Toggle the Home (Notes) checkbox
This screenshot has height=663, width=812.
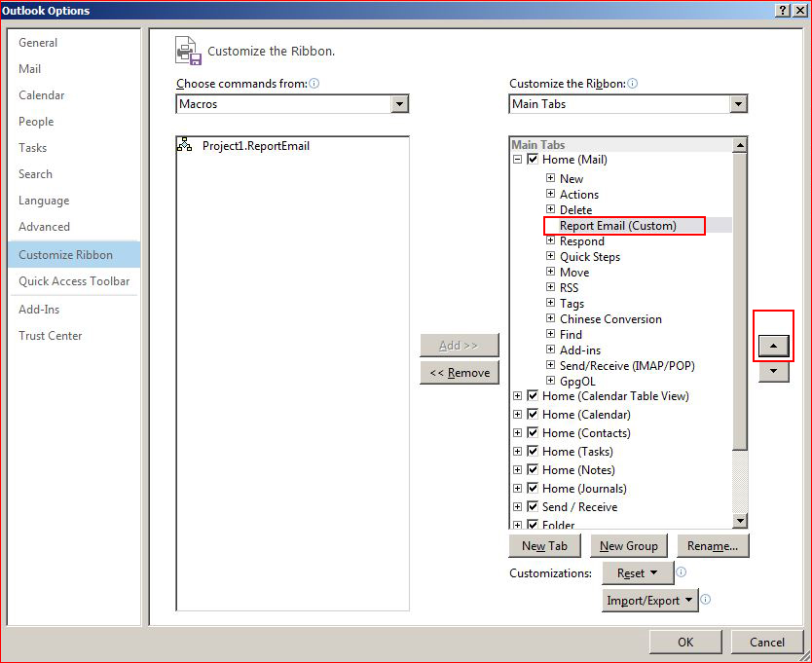pyautogui.click(x=533, y=470)
